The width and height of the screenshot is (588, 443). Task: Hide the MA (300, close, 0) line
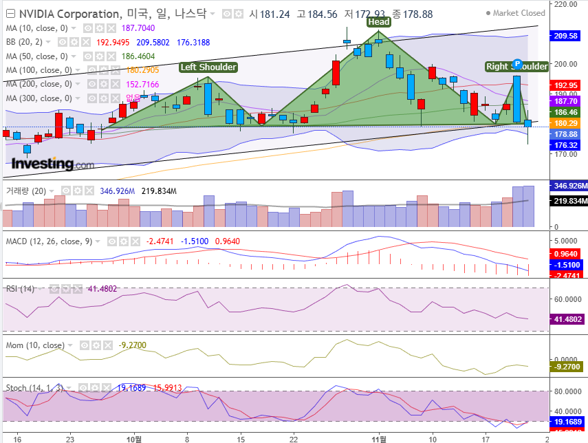(x=92, y=98)
